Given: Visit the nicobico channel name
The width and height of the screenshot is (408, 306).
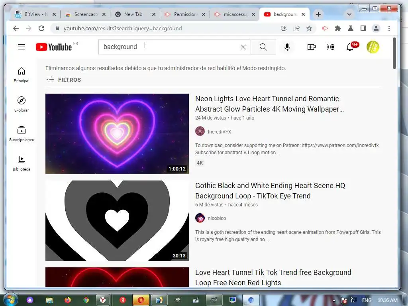Looking at the screenshot, I should point(217,218).
